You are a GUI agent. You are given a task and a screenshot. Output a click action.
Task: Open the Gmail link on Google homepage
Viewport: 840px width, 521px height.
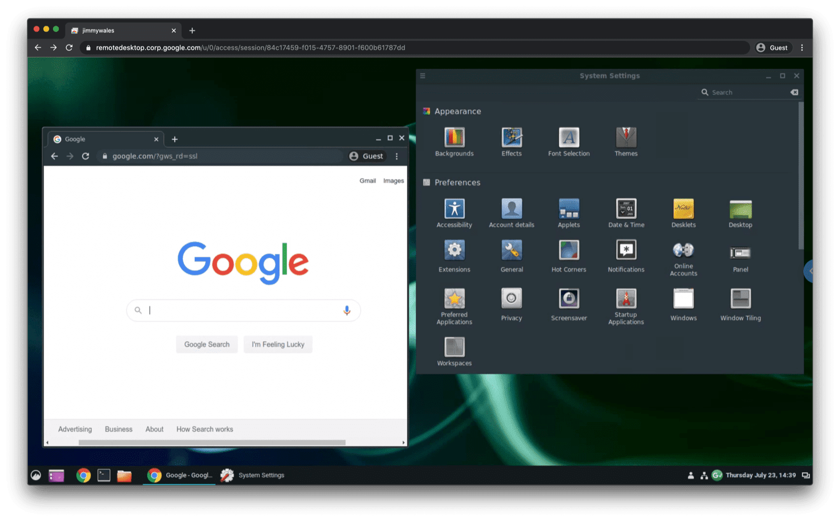coord(367,180)
